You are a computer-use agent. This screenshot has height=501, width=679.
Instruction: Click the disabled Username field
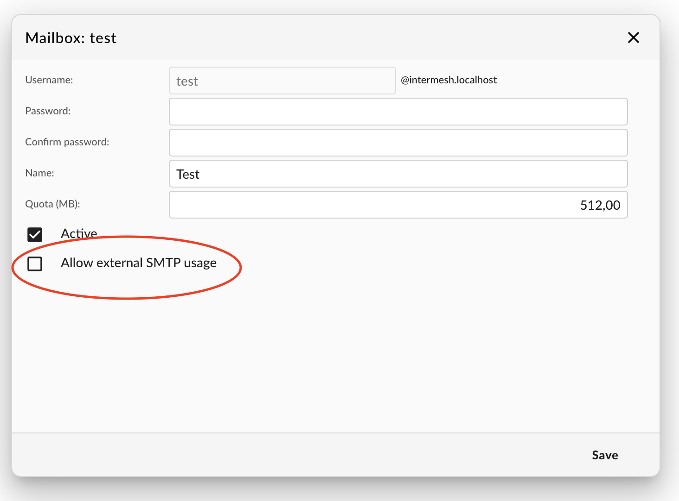pos(282,81)
